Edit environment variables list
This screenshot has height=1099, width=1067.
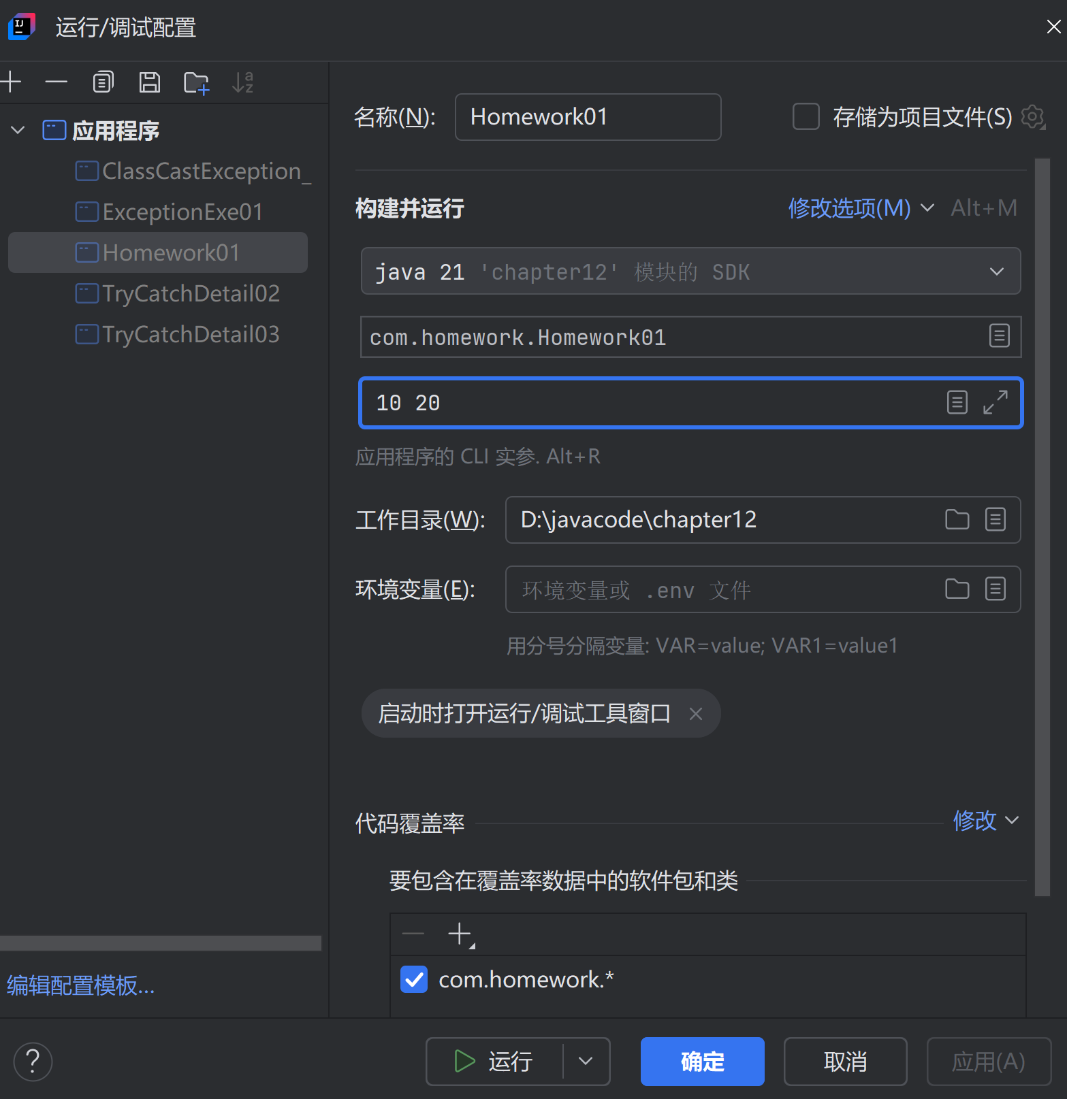point(995,589)
